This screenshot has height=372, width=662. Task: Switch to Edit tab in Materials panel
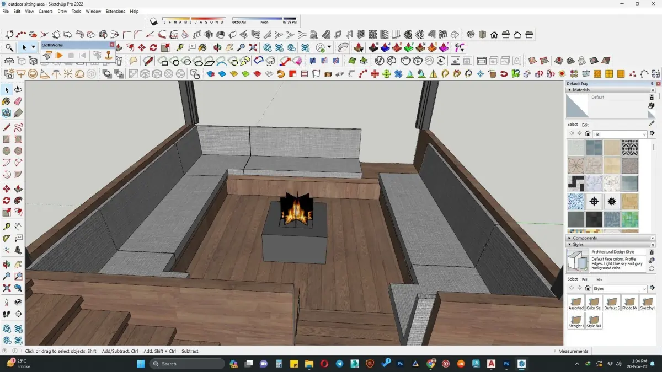tap(585, 125)
